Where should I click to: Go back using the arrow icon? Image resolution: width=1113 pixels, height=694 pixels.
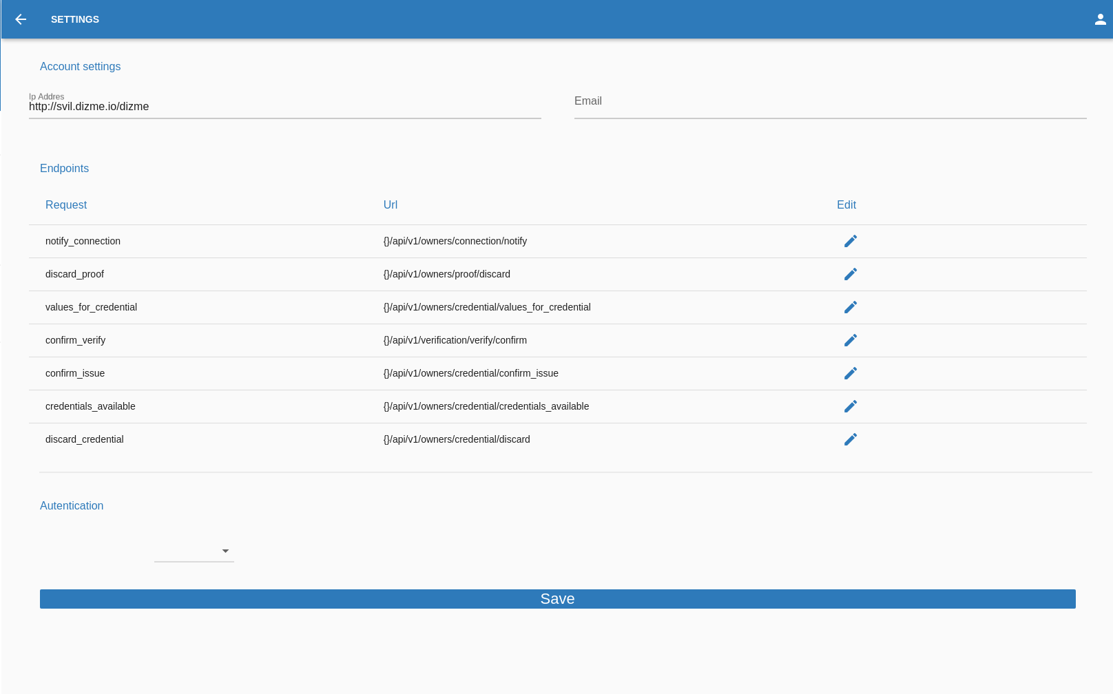(21, 19)
